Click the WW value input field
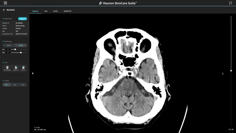Image resolution: width=236 pixels, height=133 pixels. (8, 53)
